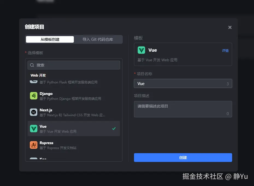Click the green checkmark on Vue row
Screen dimensions: 254x186
point(114,129)
